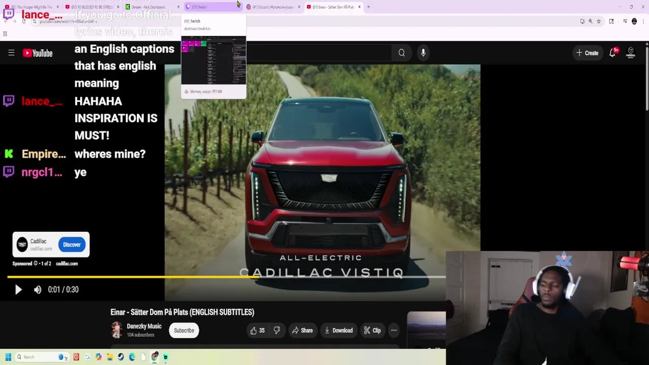This screenshot has width=649, height=365.
Task: Click the Cadillac advertiser logo
Action: pyautogui.click(x=22, y=245)
